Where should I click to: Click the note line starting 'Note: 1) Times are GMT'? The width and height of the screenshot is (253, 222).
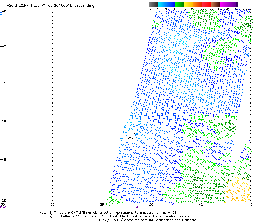[x=108, y=213]
